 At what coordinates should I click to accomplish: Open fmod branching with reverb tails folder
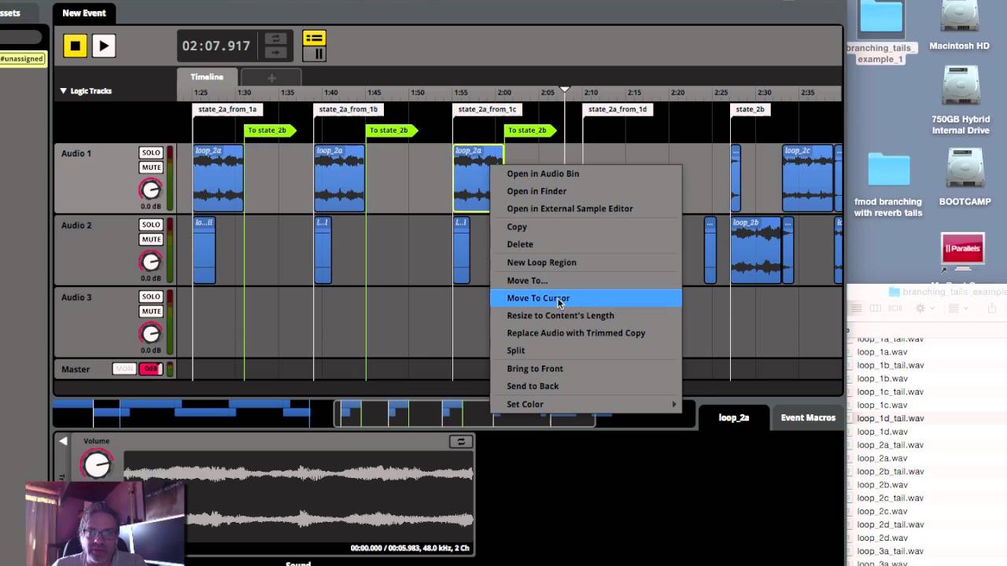pyautogui.click(x=888, y=186)
